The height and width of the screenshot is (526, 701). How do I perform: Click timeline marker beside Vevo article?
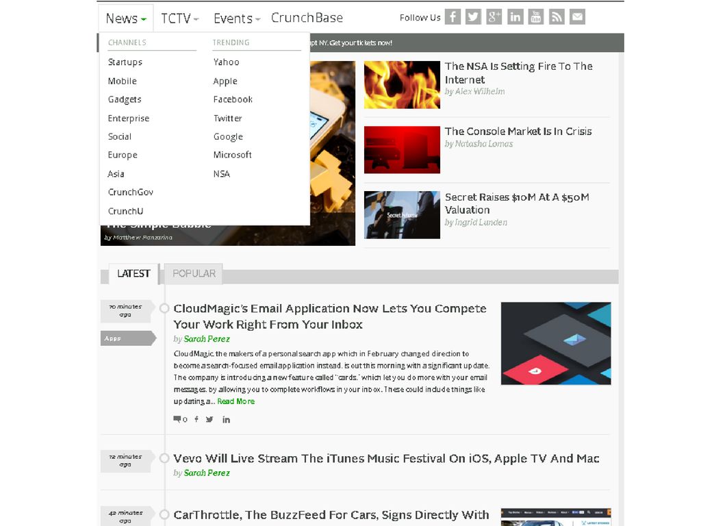point(164,458)
